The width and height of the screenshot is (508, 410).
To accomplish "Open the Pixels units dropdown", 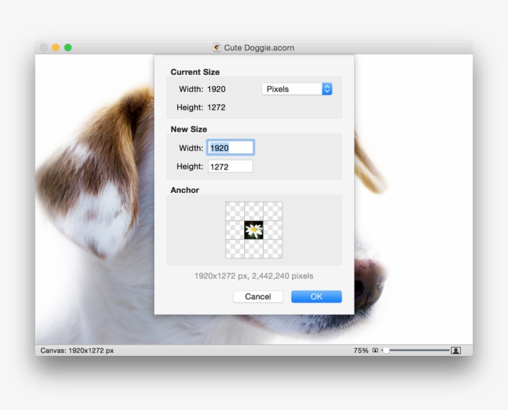I will point(297,89).
